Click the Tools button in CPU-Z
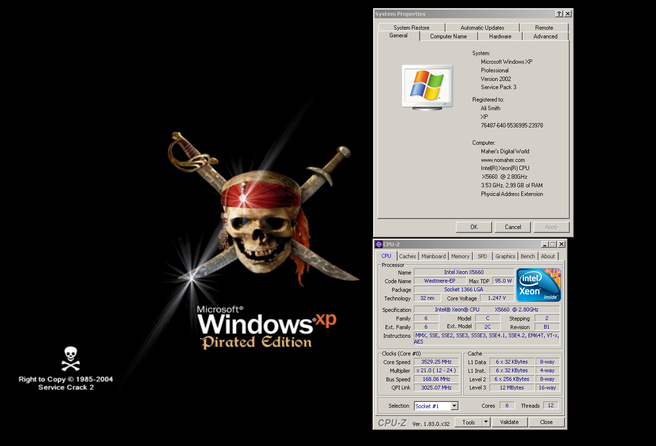 point(469,422)
